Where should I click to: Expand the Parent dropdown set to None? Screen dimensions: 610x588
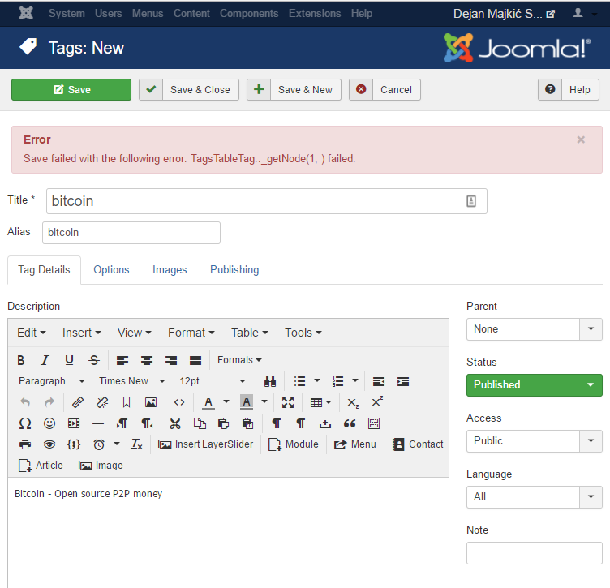pos(534,329)
